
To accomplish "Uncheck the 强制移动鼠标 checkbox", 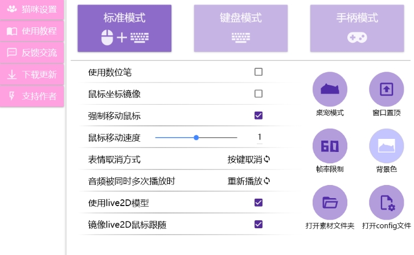I will tap(259, 116).
